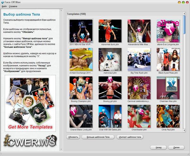Click the Обновить refresh button
The image size is (190, 156).
click(x=73, y=137)
